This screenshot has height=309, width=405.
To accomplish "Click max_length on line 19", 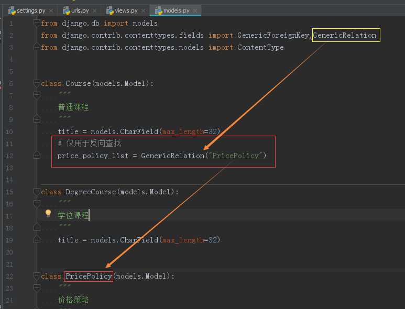I will pos(183,240).
